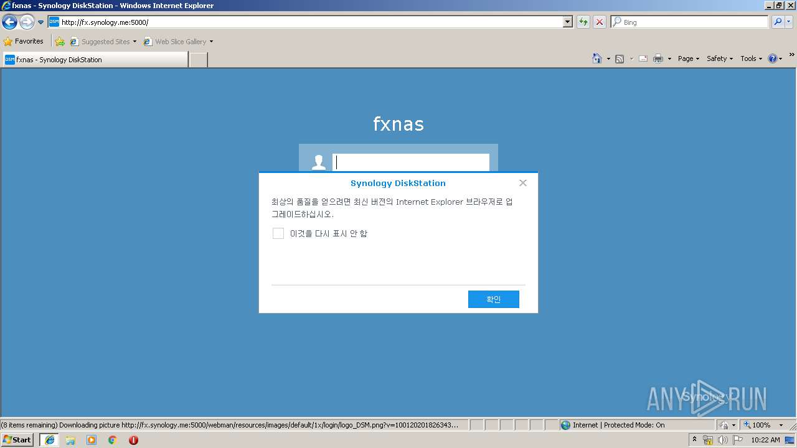Open the search provider dropdown arrow
Screen dimensions: 797x448
[789, 22]
